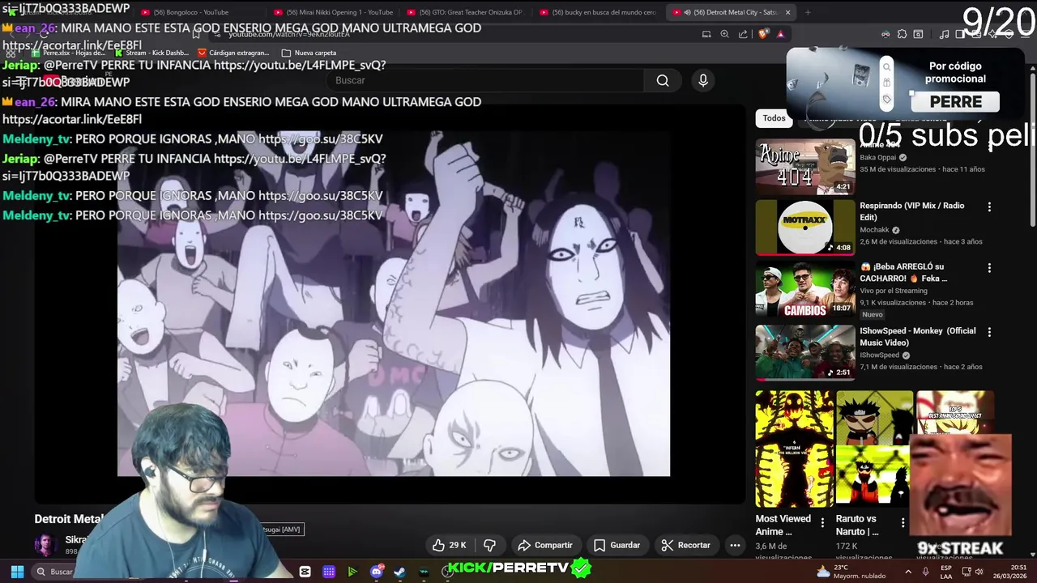Open options menu for IShowSpeed Monkey video

pos(989,333)
